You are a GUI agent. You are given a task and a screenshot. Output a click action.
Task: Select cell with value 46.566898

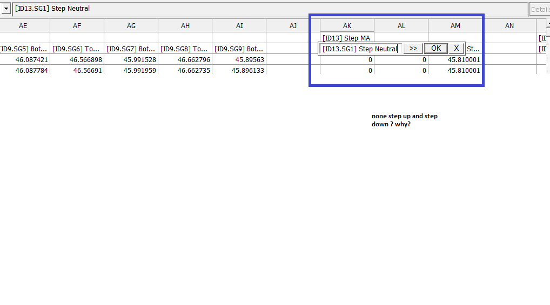pyautogui.click(x=77, y=59)
